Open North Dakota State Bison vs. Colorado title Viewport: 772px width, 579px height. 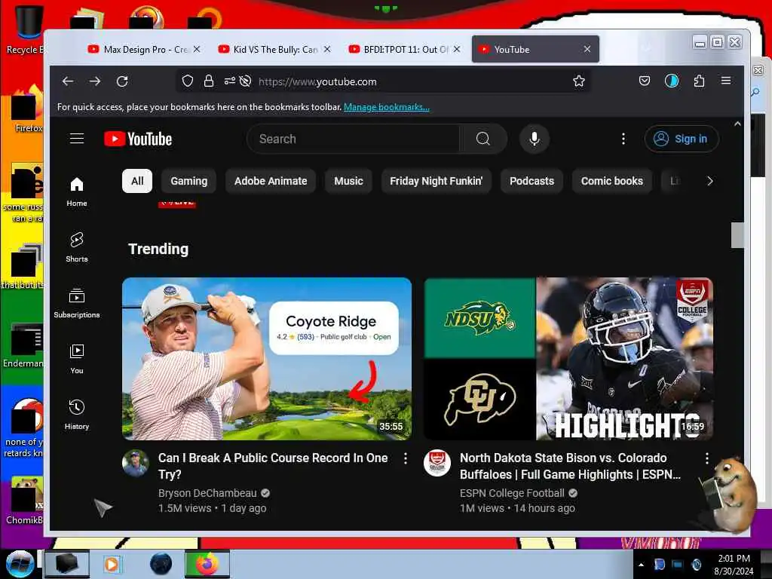pyautogui.click(x=571, y=466)
